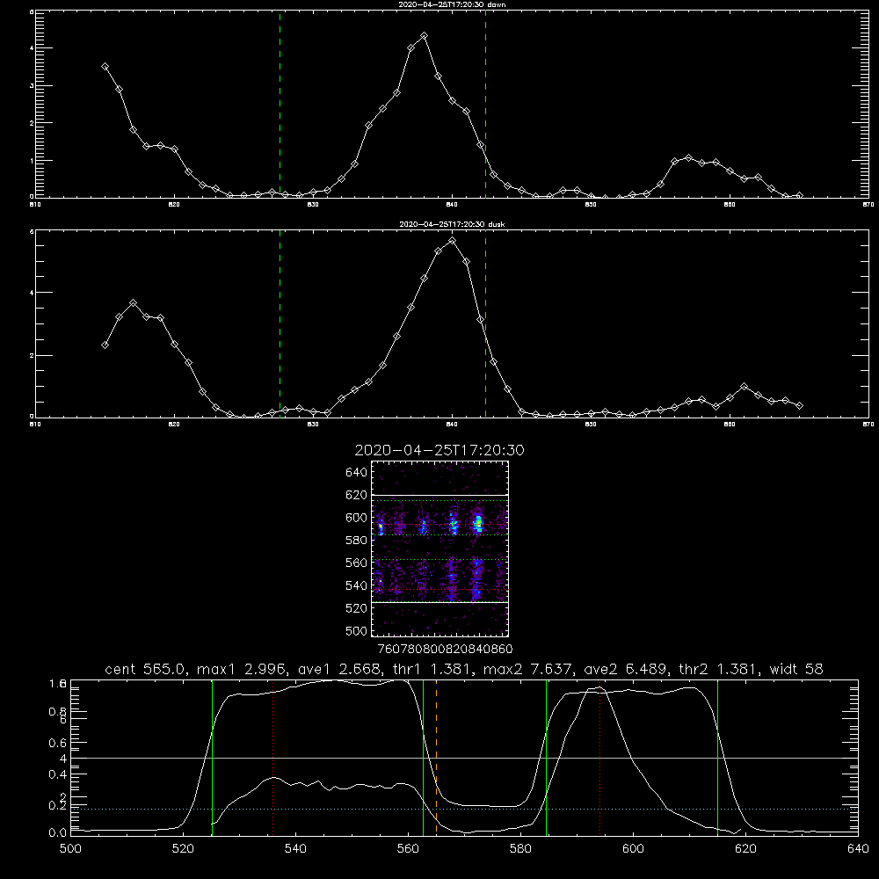Click the red dotted line near 594
879x879 pixels.
tap(599, 758)
